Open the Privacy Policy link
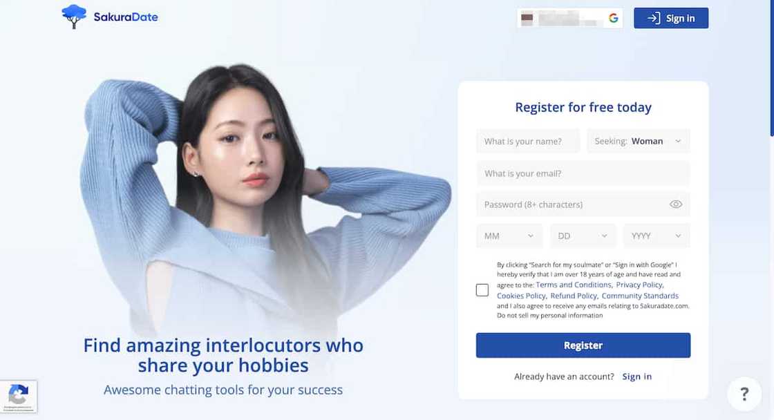Viewport: 774px width, 420px height. click(639, 285)
